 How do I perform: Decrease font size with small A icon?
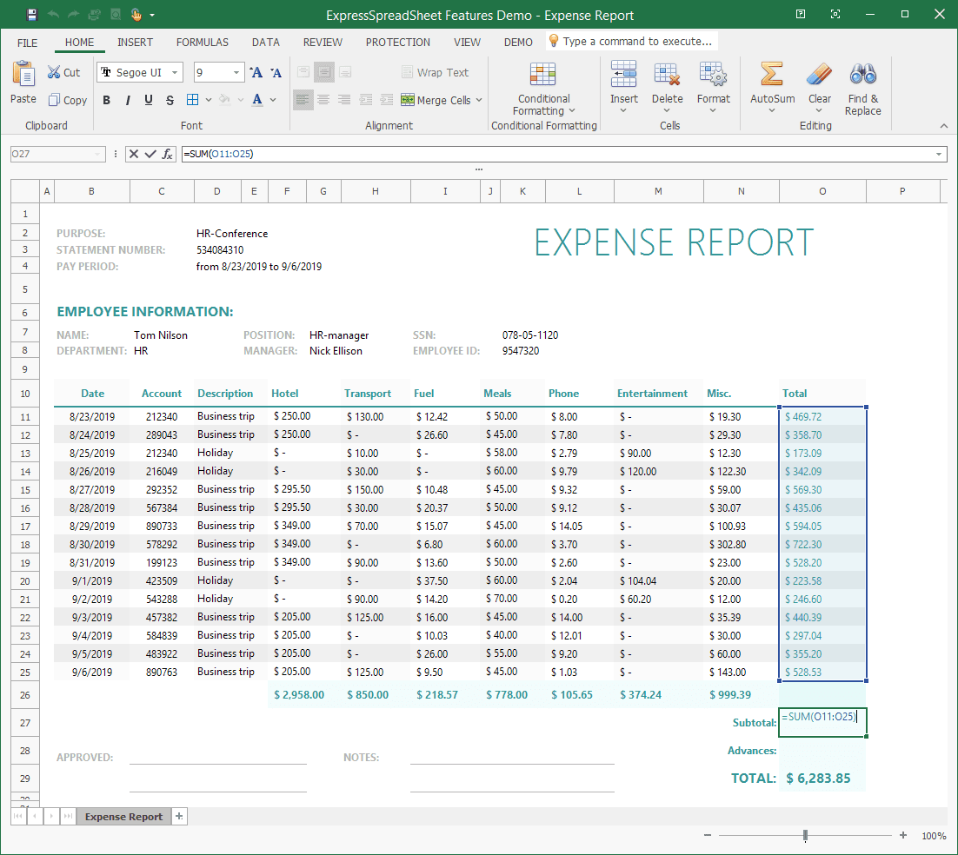[x=276, y=73]
